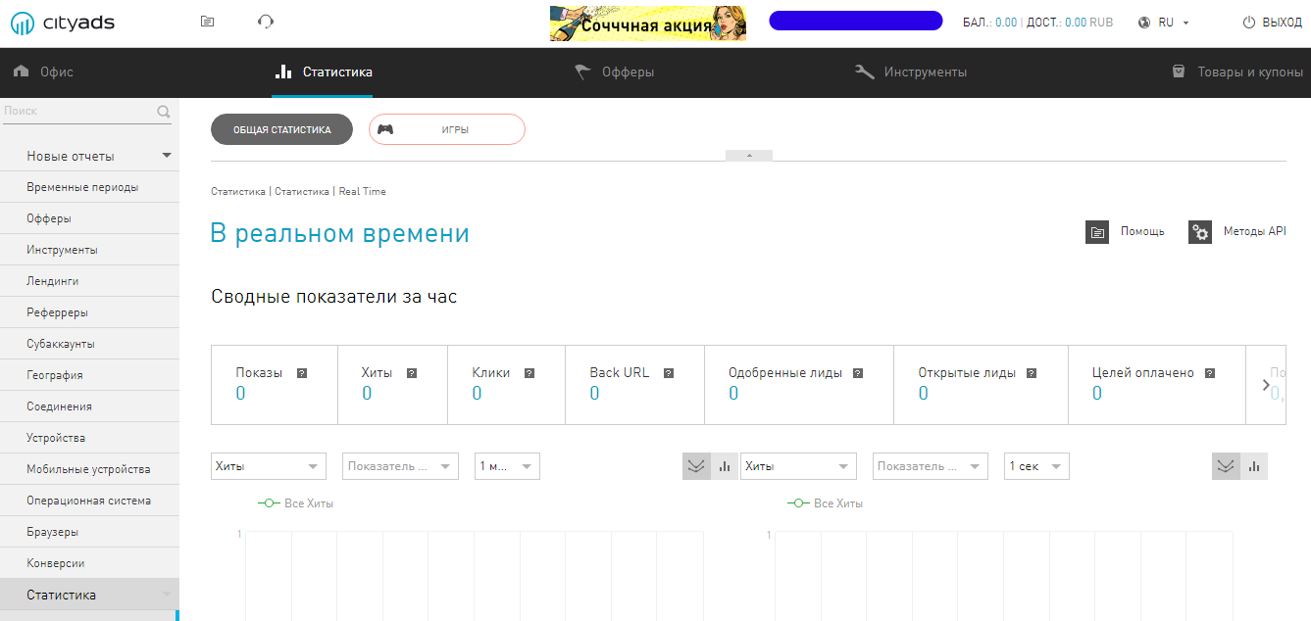The image size is (1311, 621).
Task: Expand the RU language selector
Action: (x=1165, y=22)
